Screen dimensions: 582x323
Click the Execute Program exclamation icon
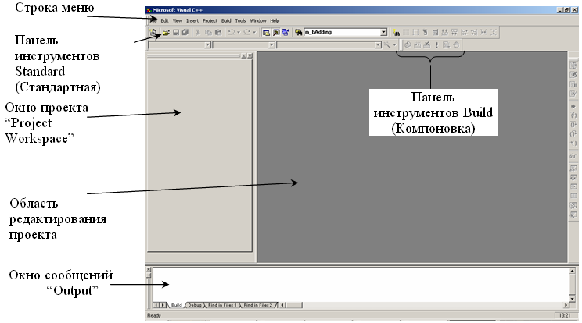(436, 45)
